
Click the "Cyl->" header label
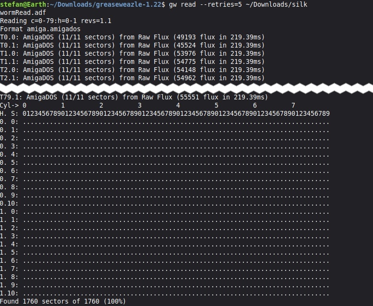click(10, 105)
